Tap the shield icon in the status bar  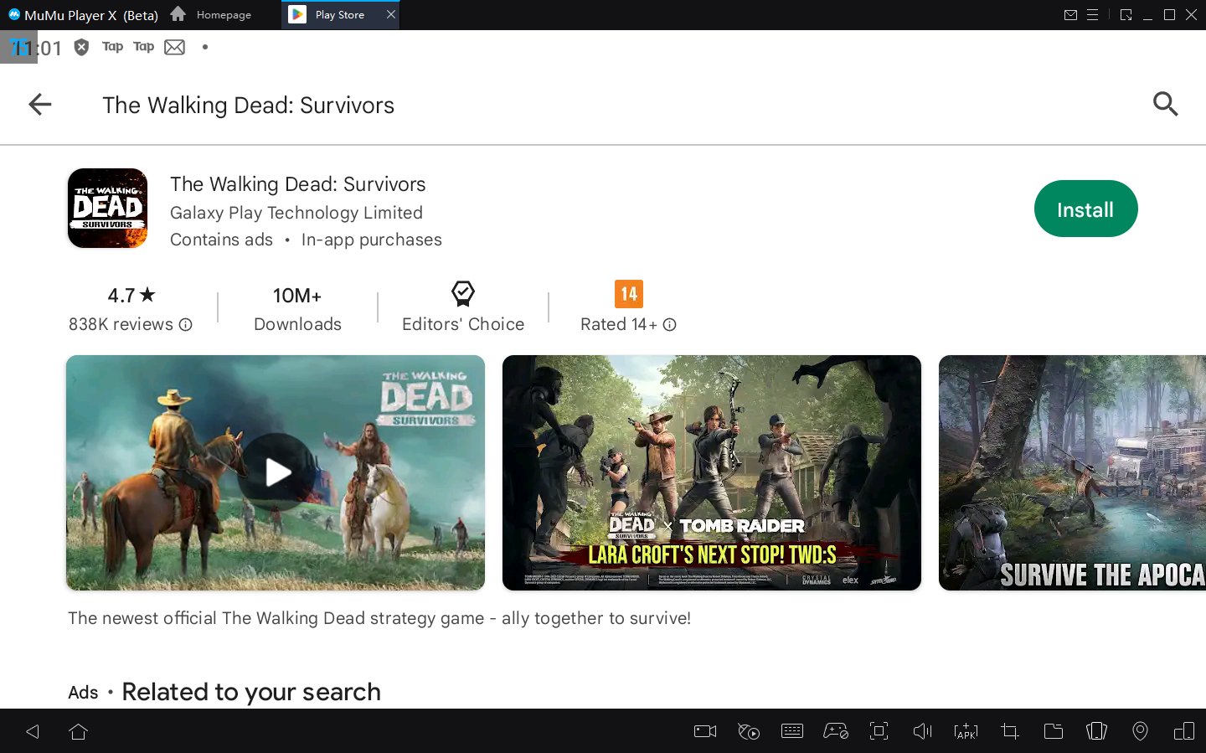81,47
